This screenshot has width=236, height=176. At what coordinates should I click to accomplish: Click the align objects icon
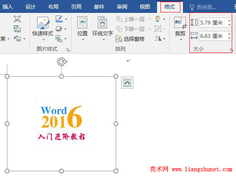click(x=158, y=19)
